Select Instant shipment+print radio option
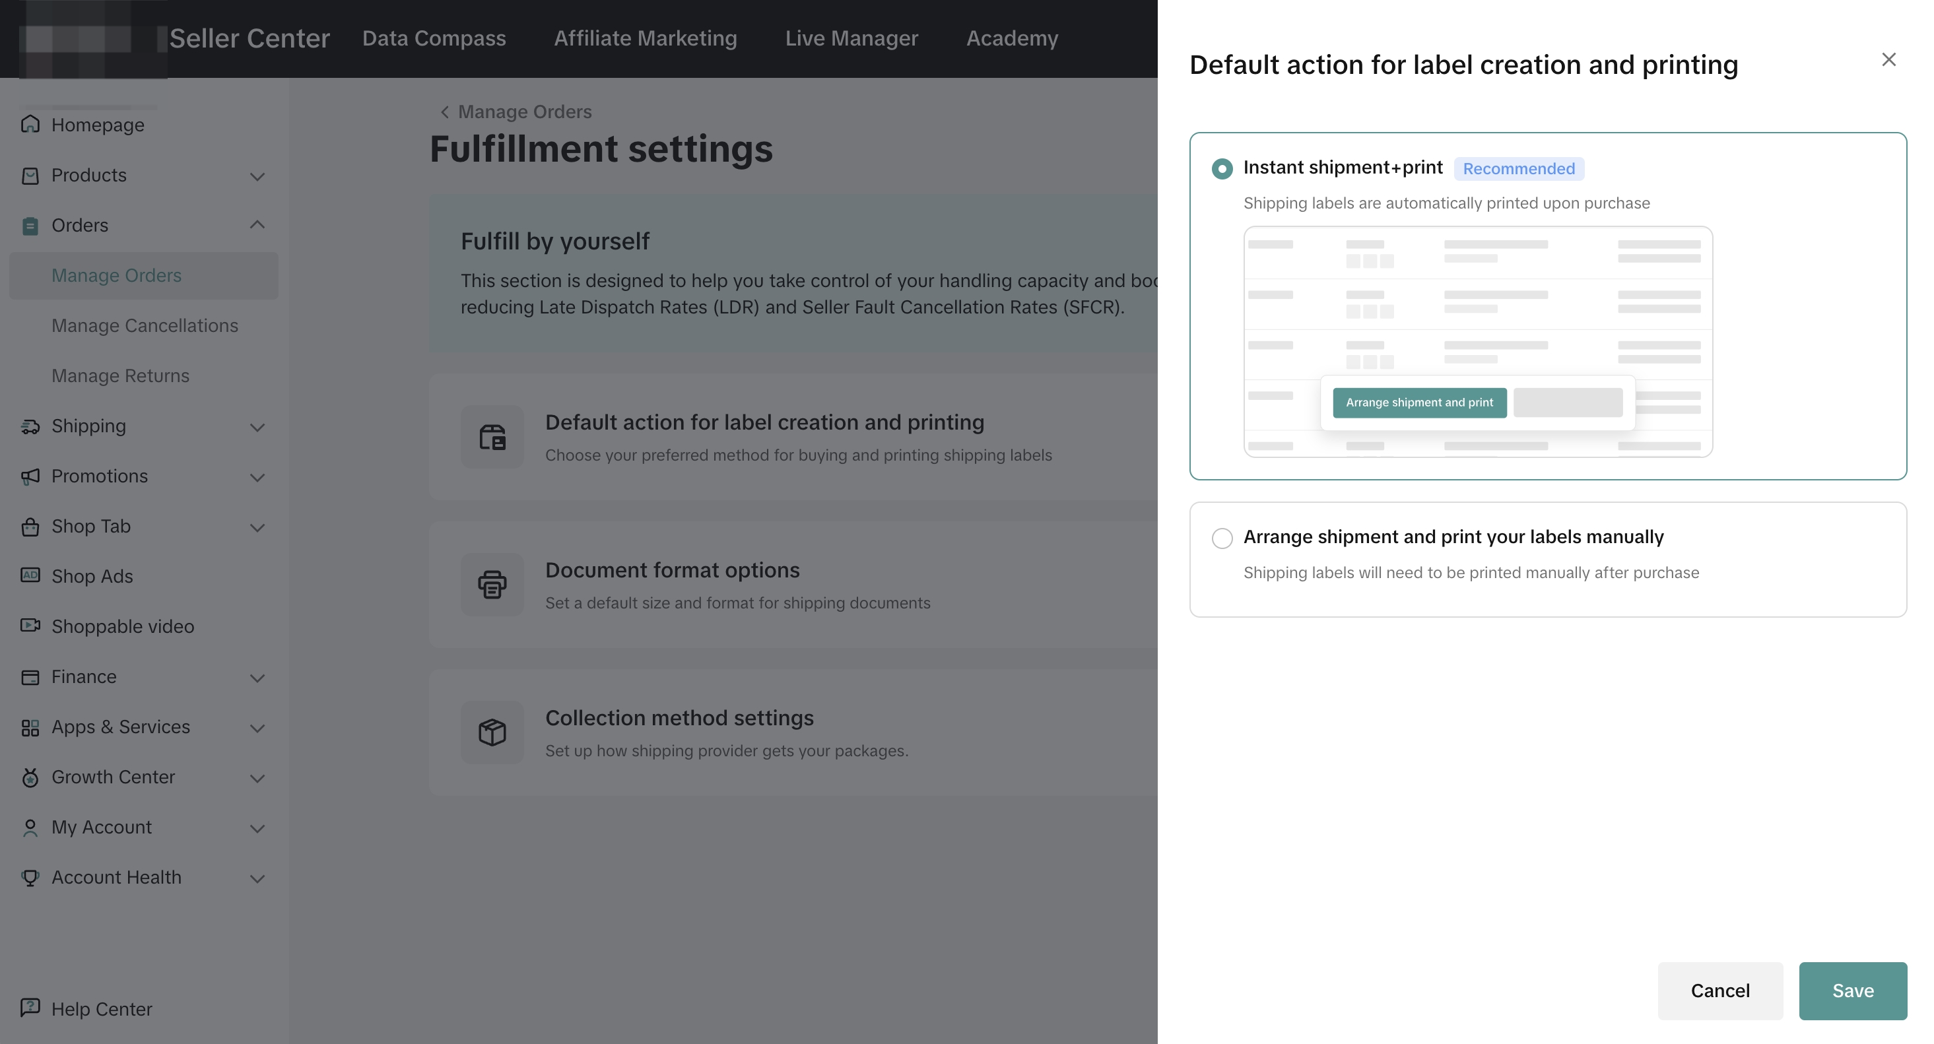1934x1044 pixels. (1222, 169)
